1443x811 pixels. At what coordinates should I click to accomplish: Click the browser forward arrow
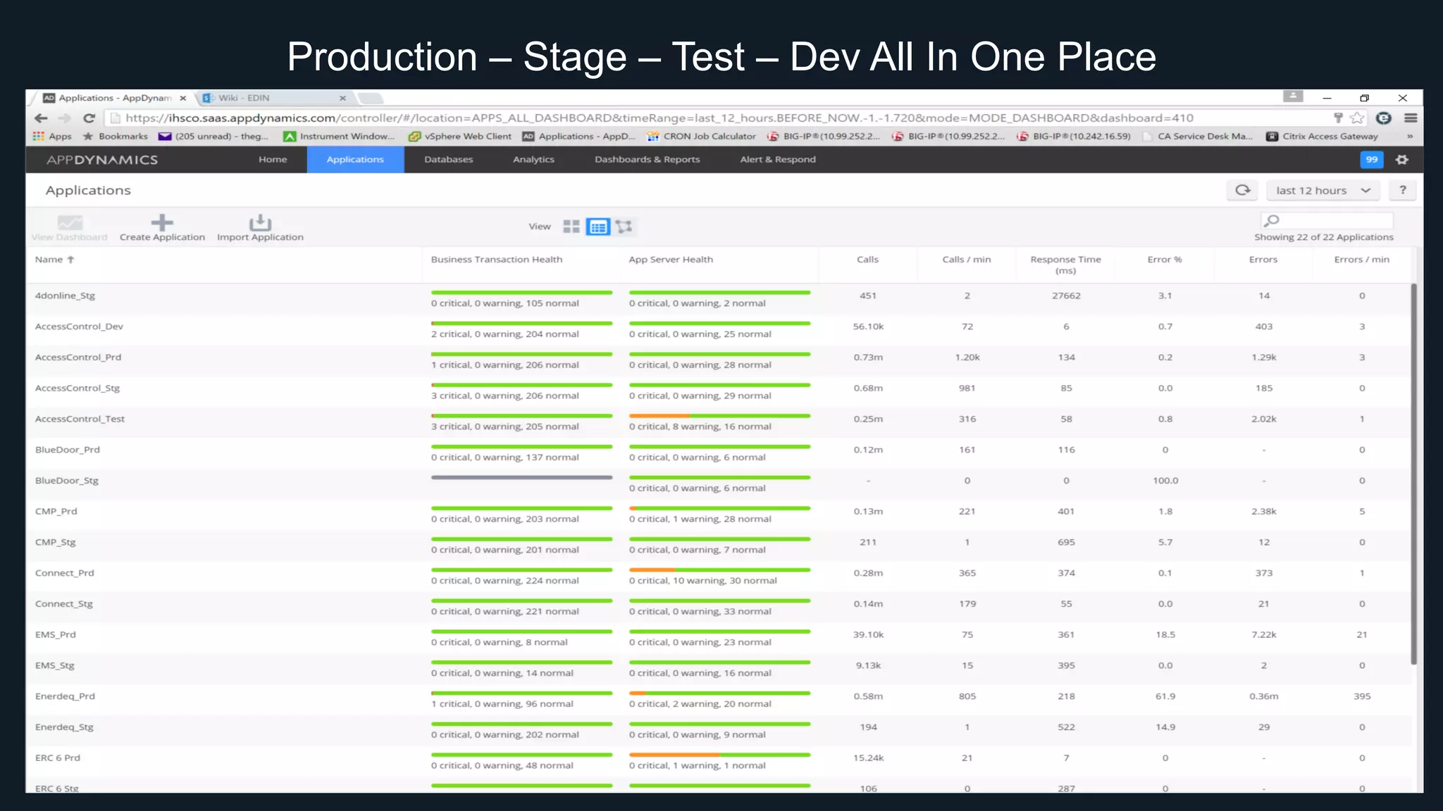[65, 118]
